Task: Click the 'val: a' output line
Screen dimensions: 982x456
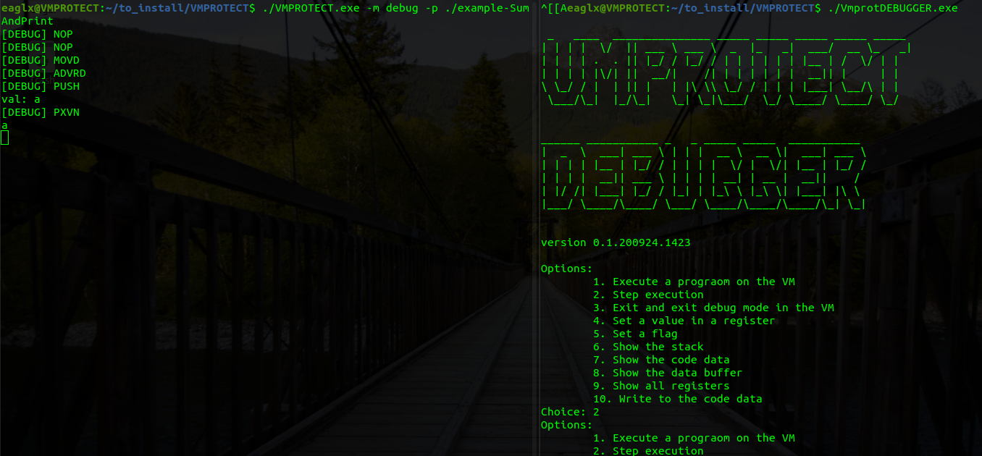Action: click(21, 99)
